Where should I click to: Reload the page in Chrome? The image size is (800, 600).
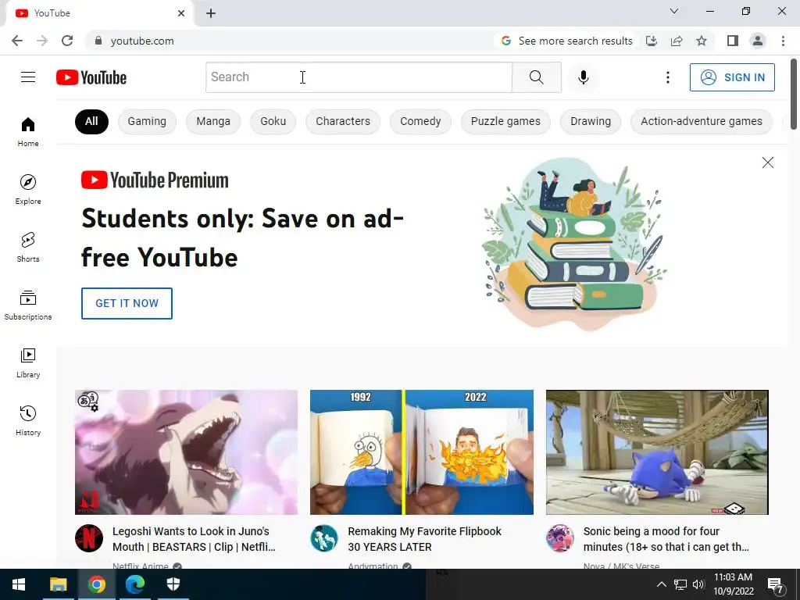pyautogui.click(x=67, y=41)
